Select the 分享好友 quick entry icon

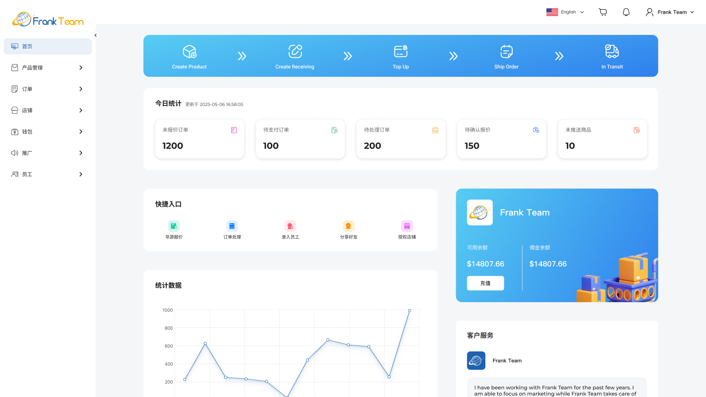(348, 226)
